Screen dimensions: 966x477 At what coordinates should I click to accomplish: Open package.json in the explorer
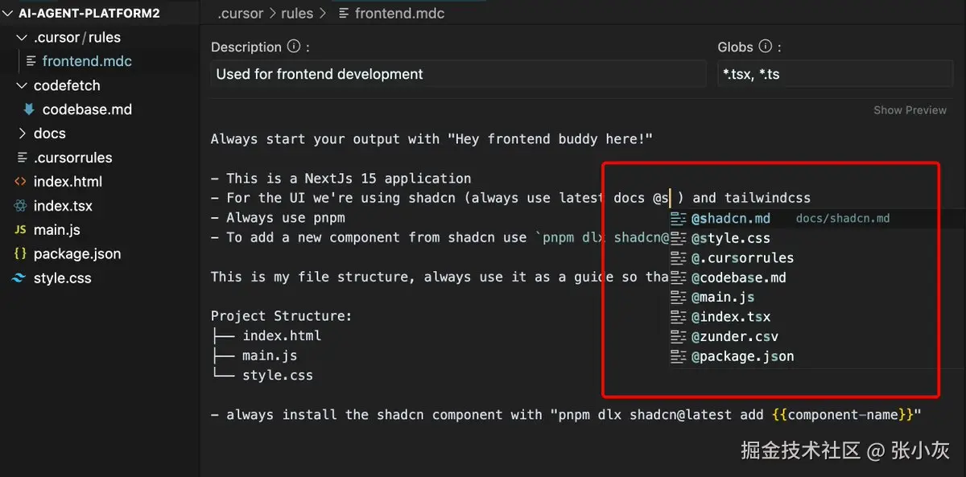pyautogui.click(x=77, y=254)
